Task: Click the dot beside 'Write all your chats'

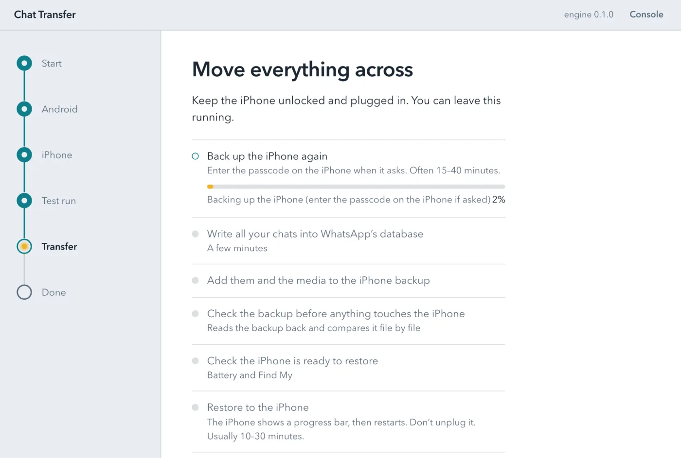Action: click(x=196, y=234)
